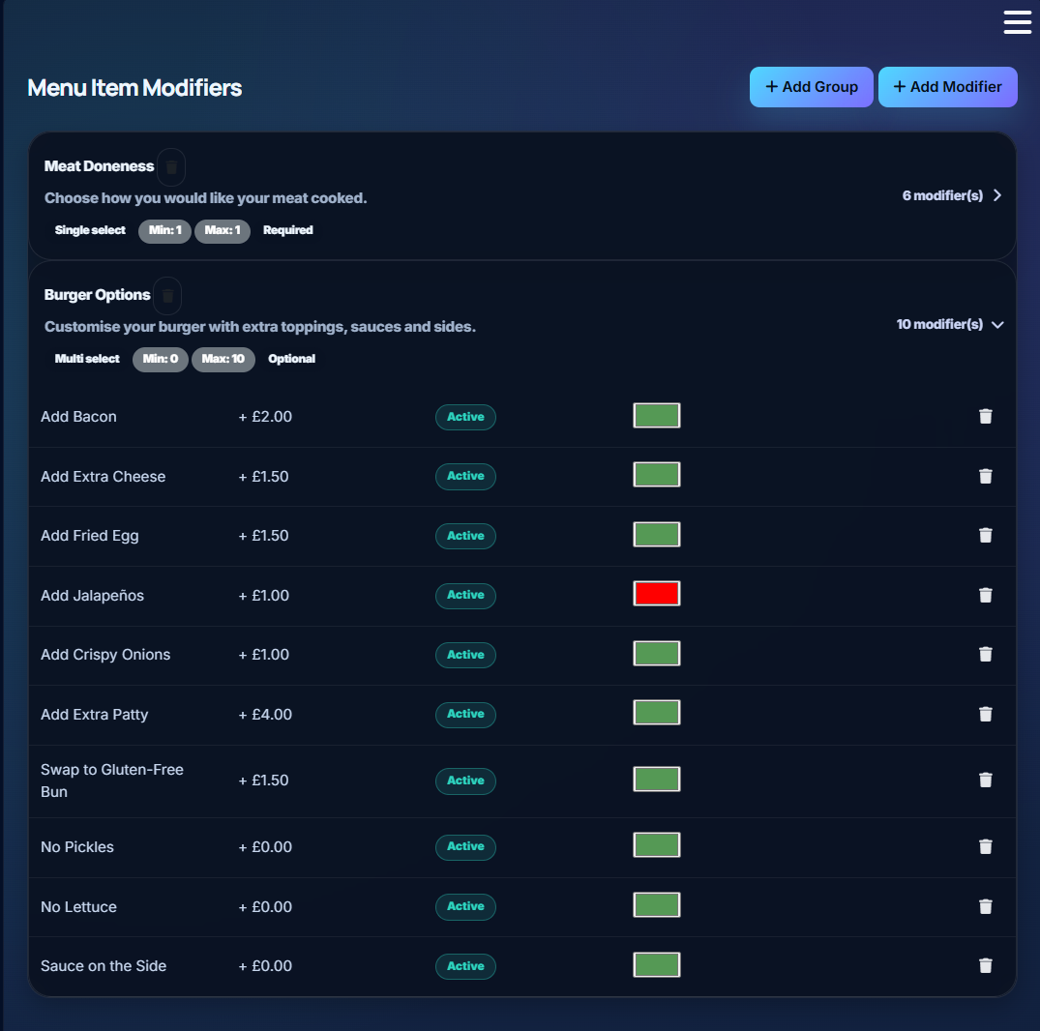The width and height of the screenshot is (1040, 1031).
Task: Select the Add Fried Egg modifier name
Action: 90,536
